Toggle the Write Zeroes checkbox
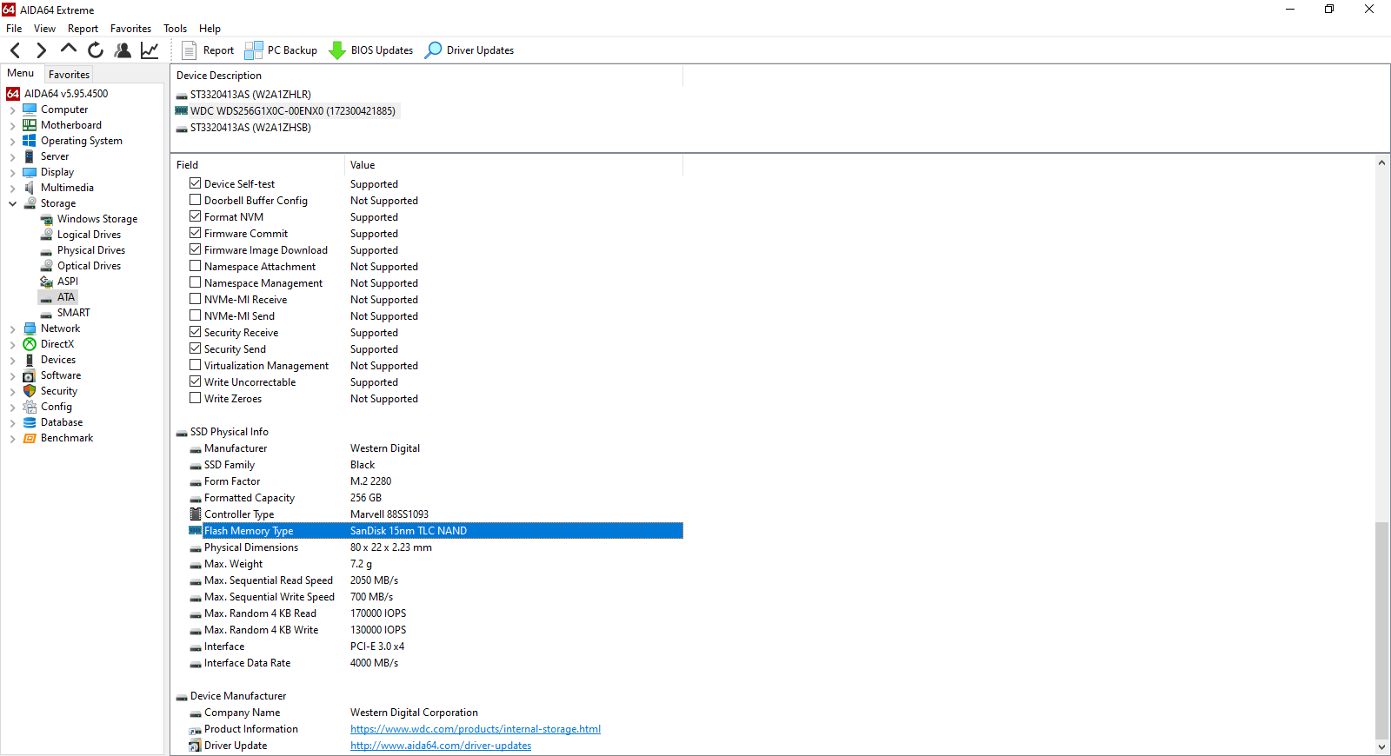 point(196,398)
